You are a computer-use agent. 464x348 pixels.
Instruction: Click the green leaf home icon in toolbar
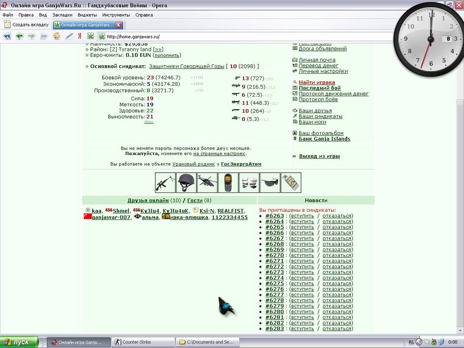coord(90,36)
